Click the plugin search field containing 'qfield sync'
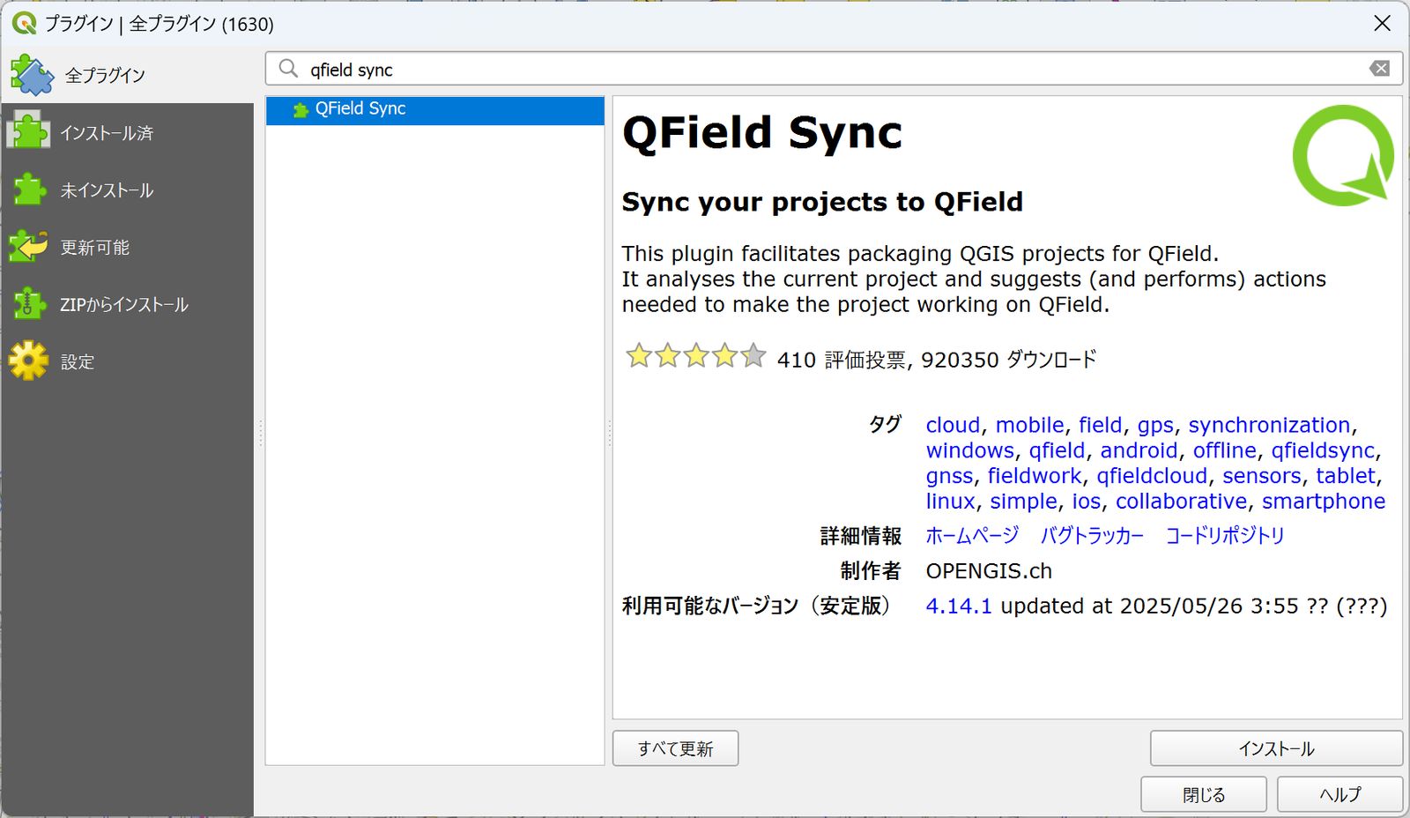 (833, 69)
